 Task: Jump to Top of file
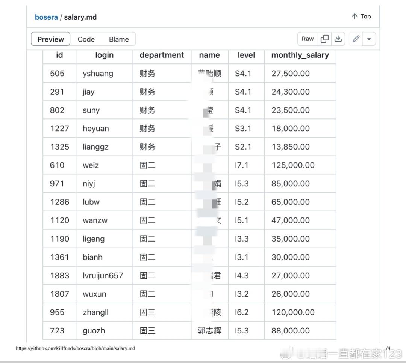362,16
